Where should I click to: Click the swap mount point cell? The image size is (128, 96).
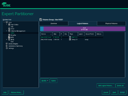point(87,40)
